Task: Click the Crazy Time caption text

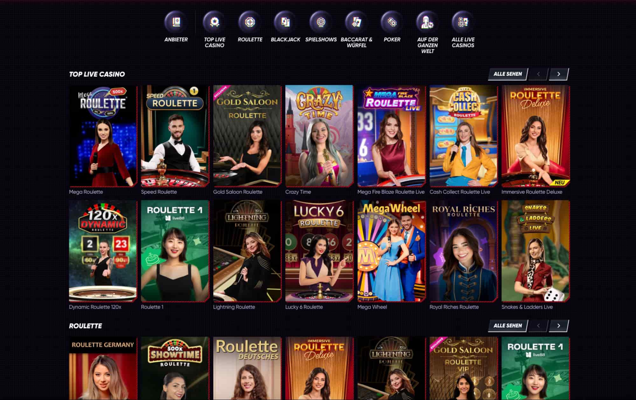Action: tap(298, 192)
